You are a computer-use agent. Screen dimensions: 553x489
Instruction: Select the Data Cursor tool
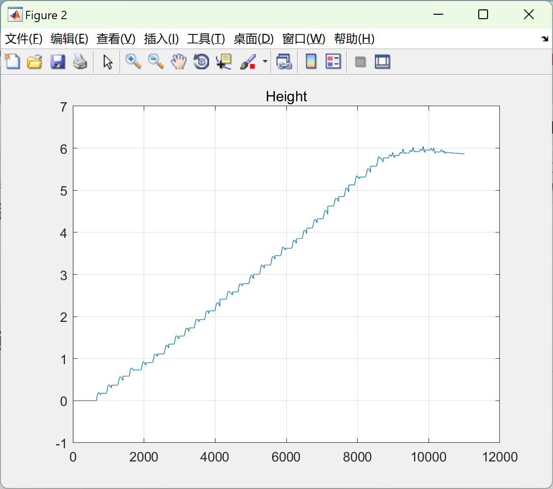pyautogui.click(x=224, y=61)
